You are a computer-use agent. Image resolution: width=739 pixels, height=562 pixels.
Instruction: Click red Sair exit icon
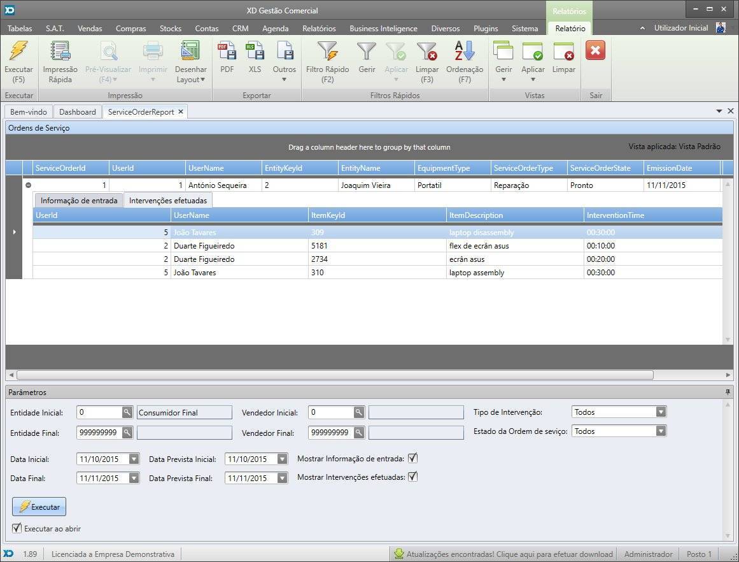(595, 50)
